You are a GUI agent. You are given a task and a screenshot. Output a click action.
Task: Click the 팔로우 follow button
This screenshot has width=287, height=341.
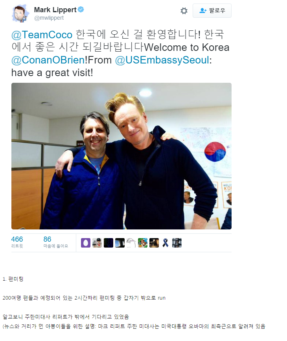pos(212,11)
